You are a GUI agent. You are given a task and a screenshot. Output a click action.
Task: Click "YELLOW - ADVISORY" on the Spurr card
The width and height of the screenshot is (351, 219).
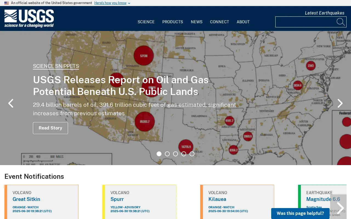(x=125, y=207)
